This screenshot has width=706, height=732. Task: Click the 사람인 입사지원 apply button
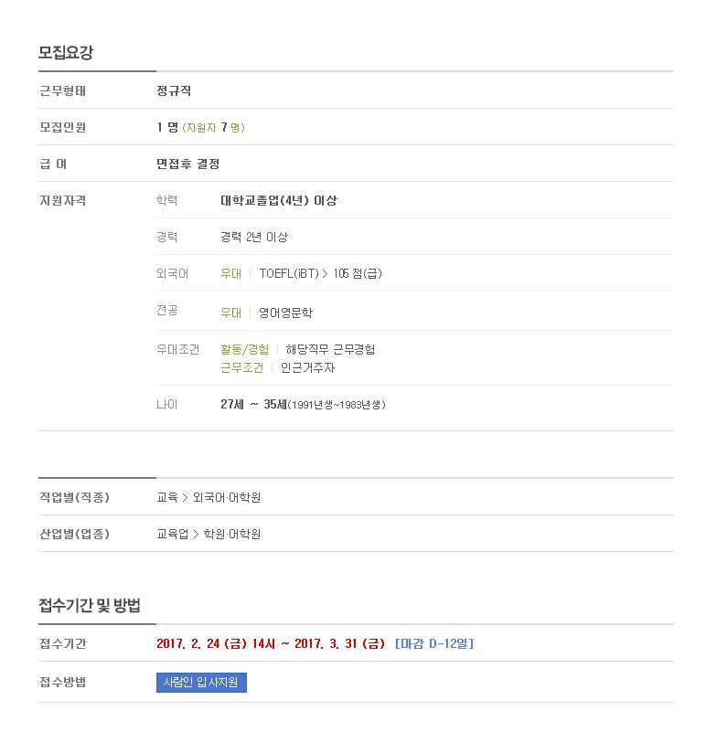point(201,683)
